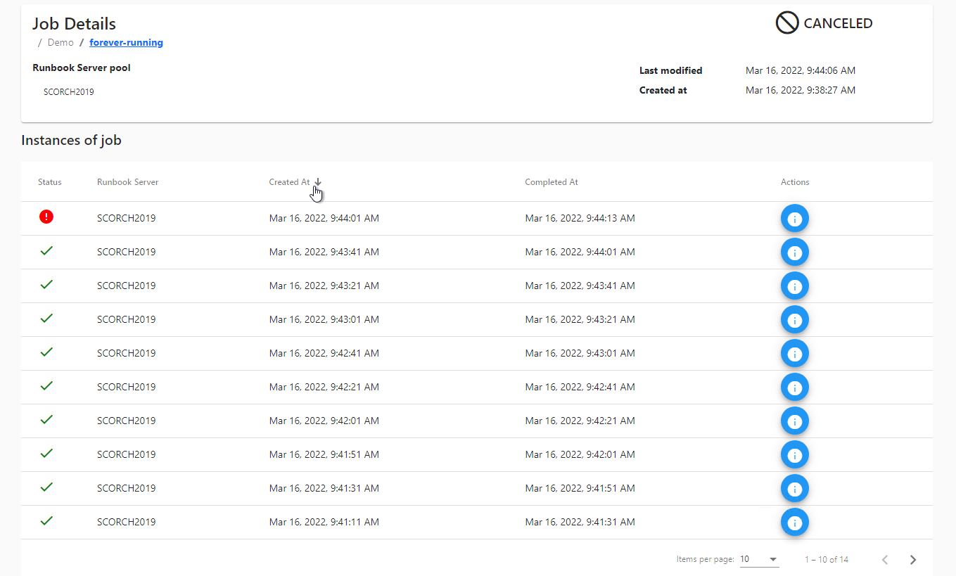
Task: Click the red error status icon
Action: point(46,217)
